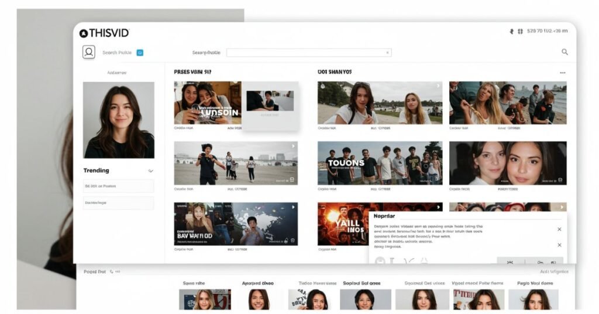Click the Poped Dot link
This screenshot has height=314, width=599.
click(x=94, y=272)
